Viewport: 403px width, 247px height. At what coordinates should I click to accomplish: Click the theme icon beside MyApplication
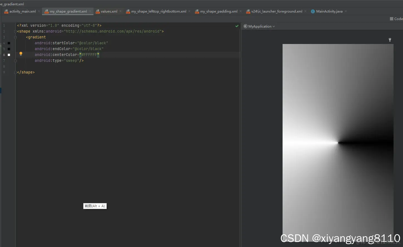pos(246,26)
